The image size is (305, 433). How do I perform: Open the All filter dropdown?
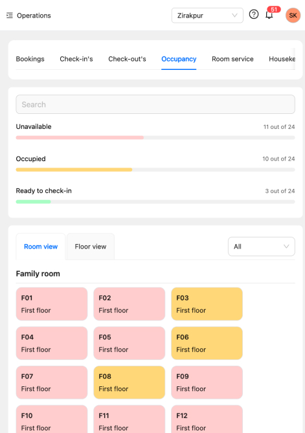pos(262,247)
